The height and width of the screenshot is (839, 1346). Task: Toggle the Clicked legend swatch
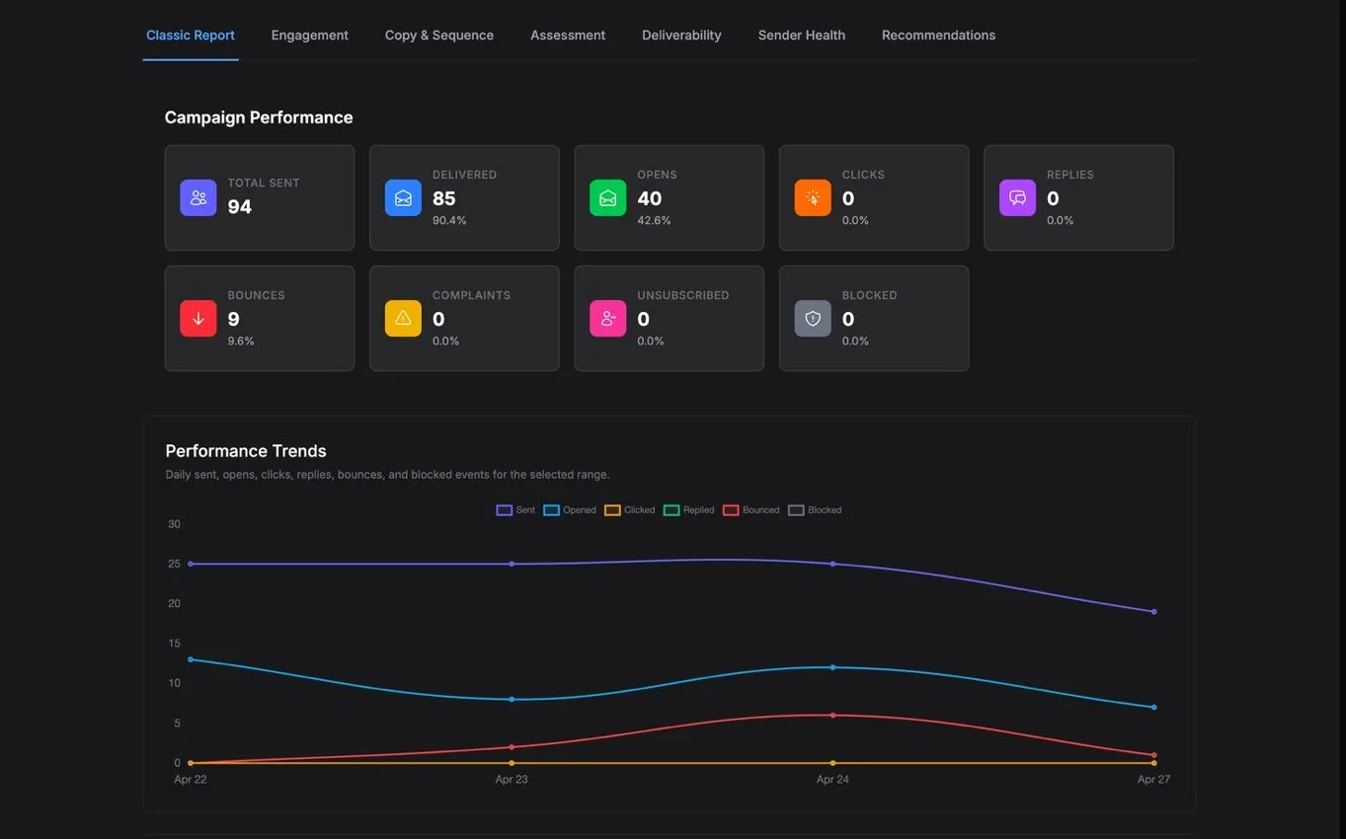tap(612, 510)
